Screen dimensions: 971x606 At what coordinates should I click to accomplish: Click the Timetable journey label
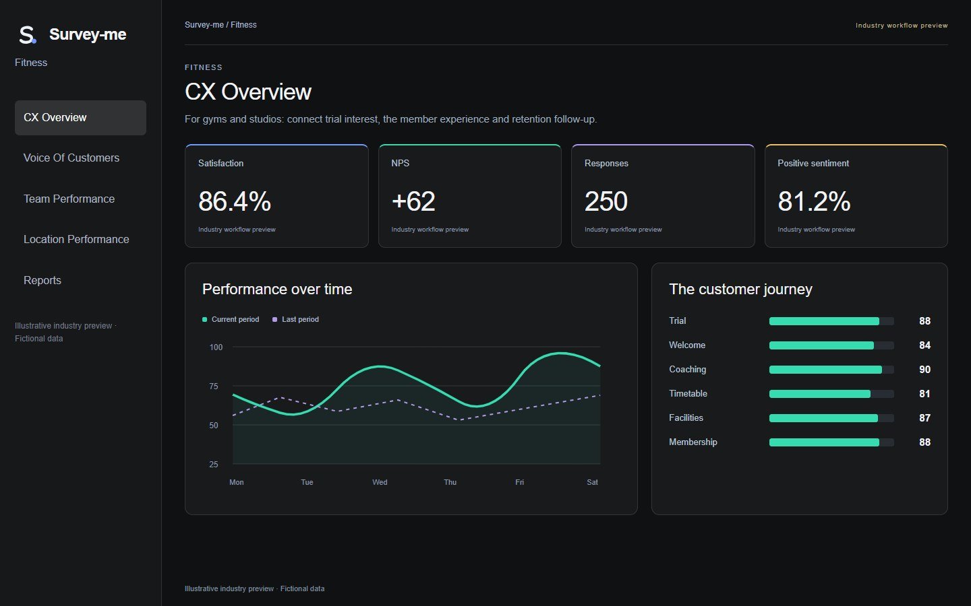click(x=688, y=394)
